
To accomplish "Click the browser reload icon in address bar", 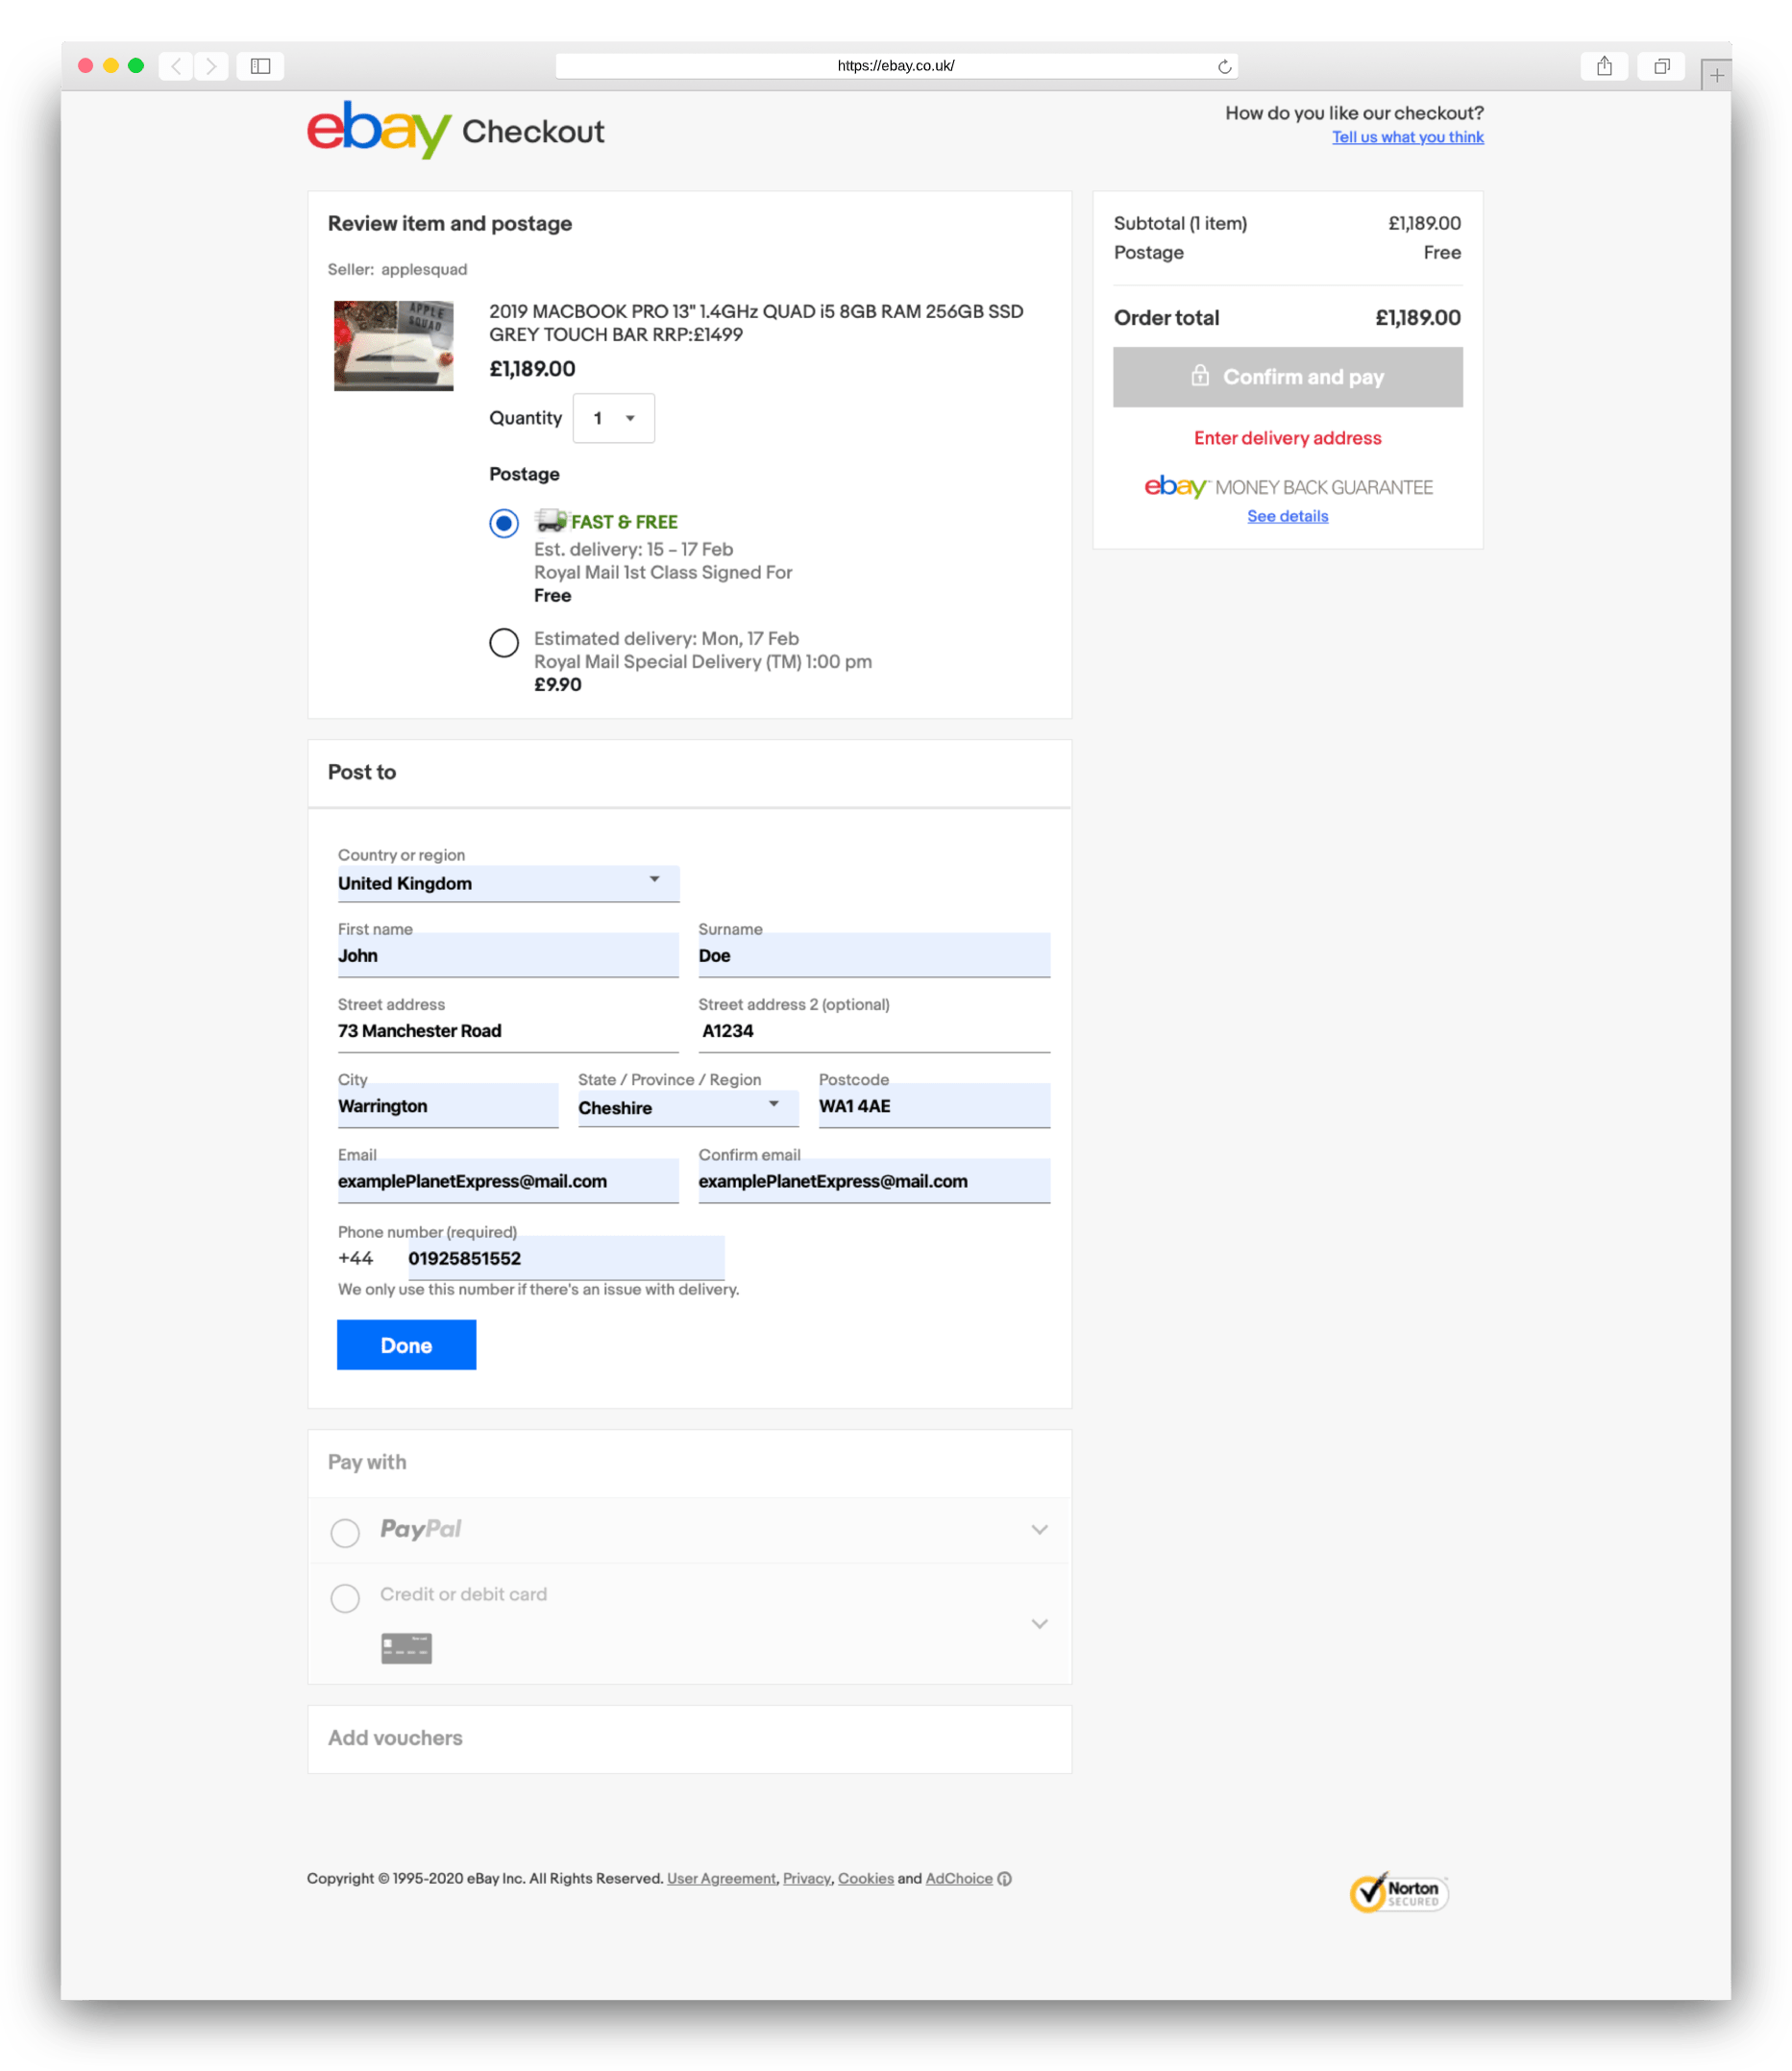I will tap(1224, 66).
